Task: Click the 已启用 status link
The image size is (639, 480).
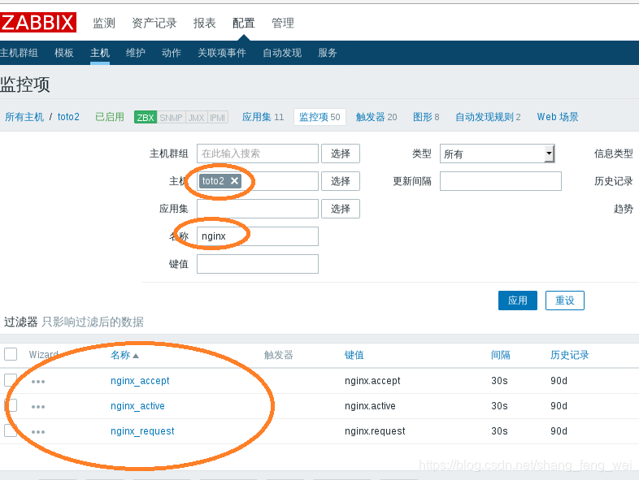Action: click(x=110, y=117)
